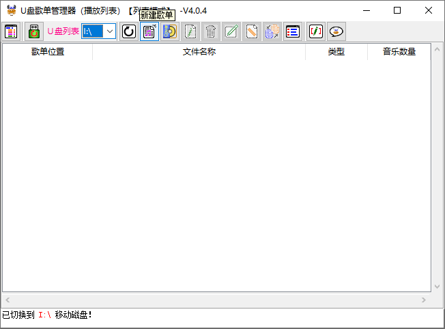Click the horizontal scrollbar right arrow

coord(424,300)
